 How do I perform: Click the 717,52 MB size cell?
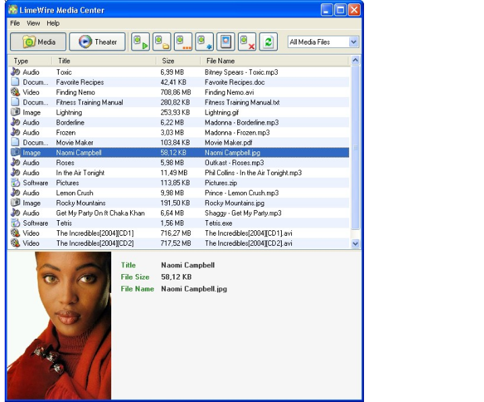click(176, 243)
